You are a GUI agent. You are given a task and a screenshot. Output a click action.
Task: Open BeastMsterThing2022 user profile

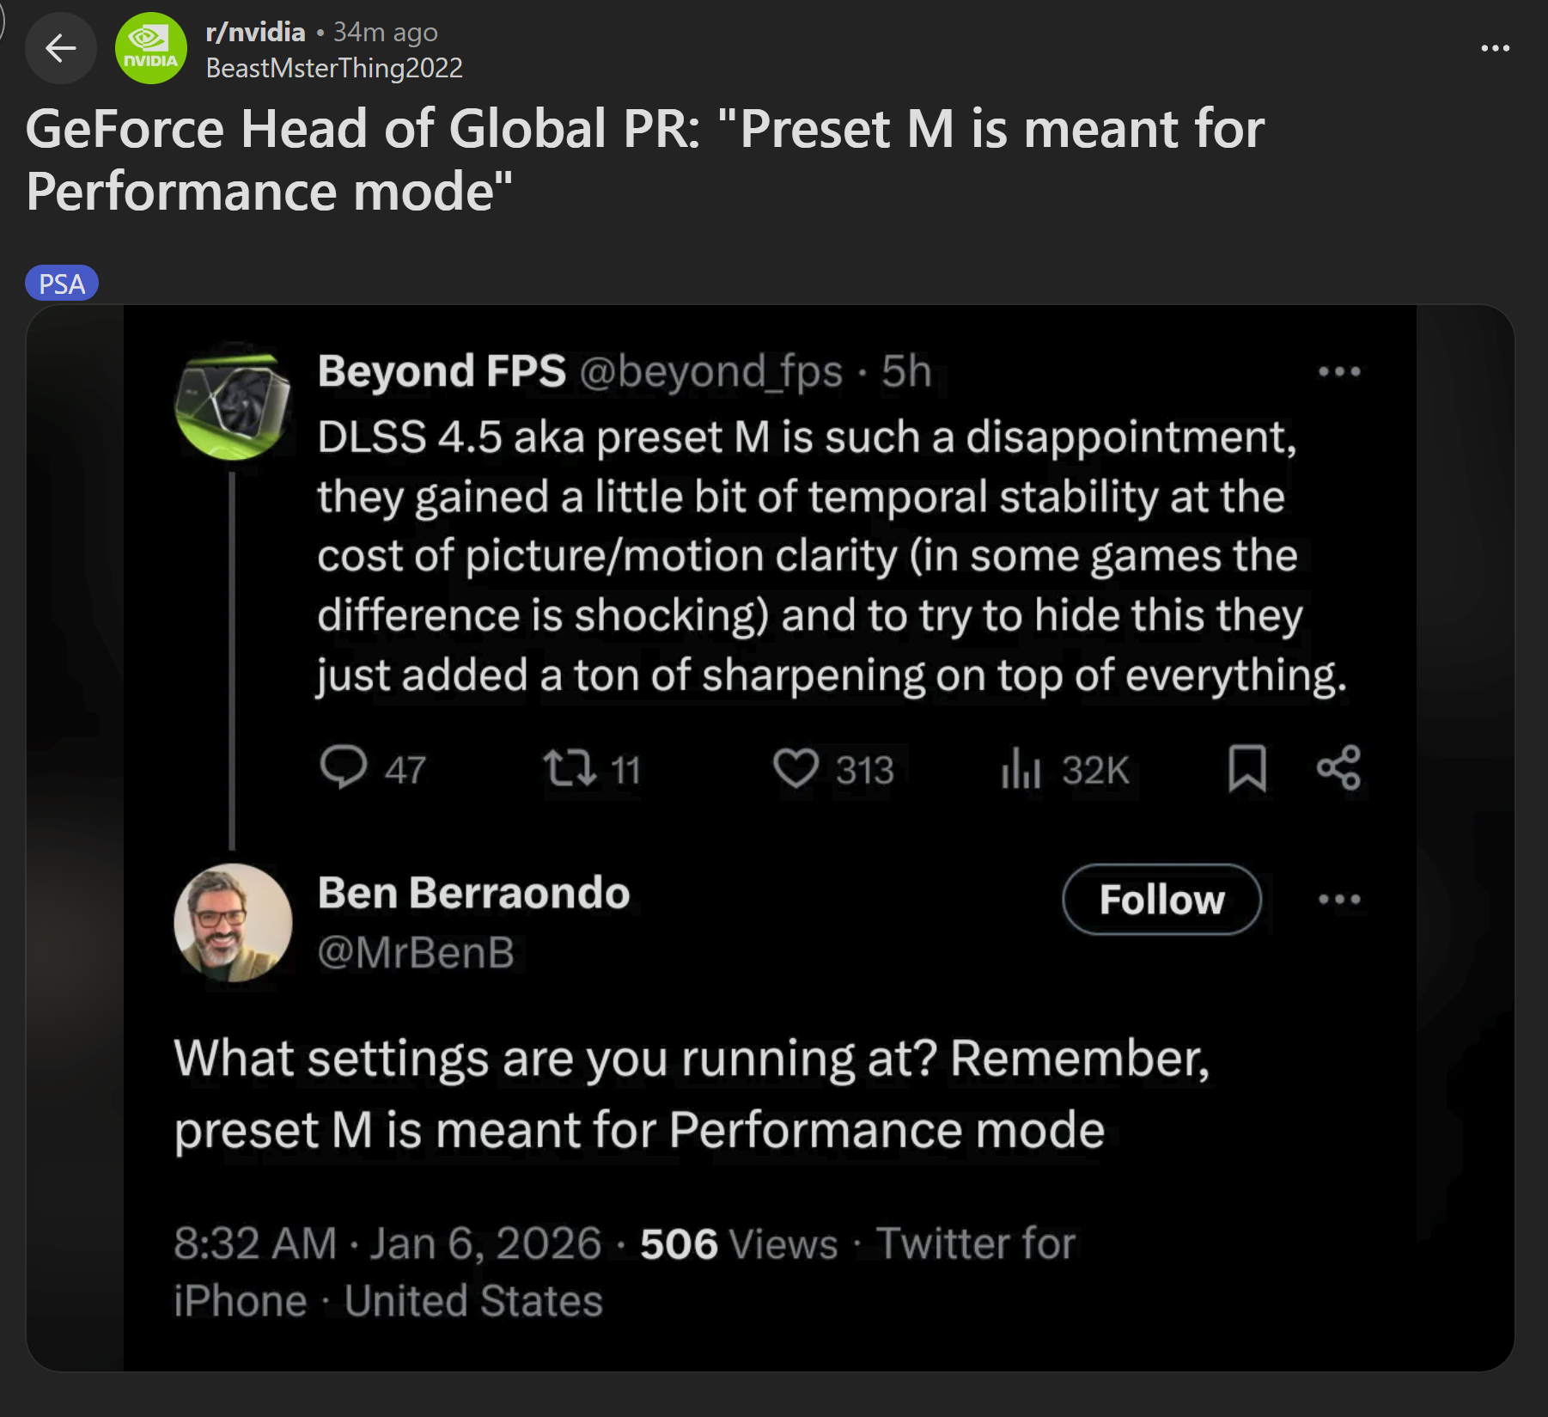click(334, 68)
